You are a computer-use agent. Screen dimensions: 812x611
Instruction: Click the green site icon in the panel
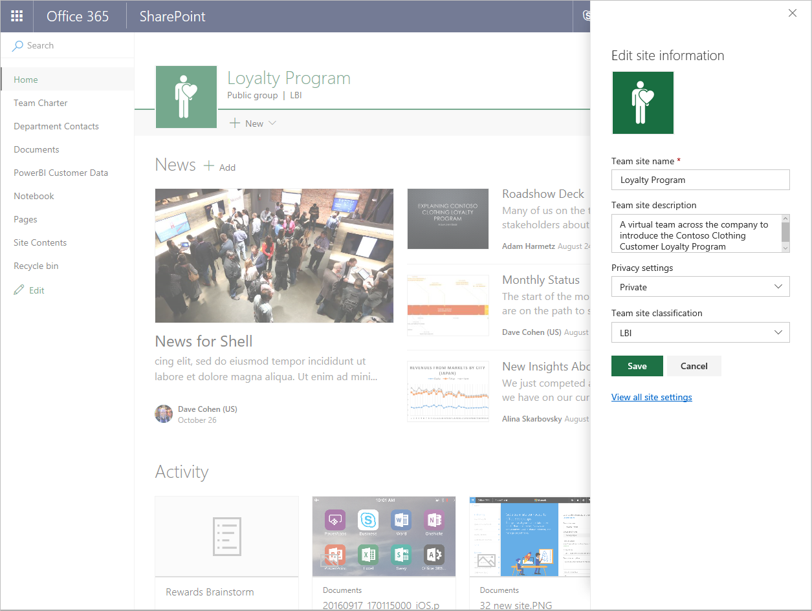click(642, 102)
